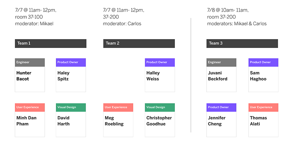
Task: Open Hunter Bacot's Engineer card
Action: 30,75
